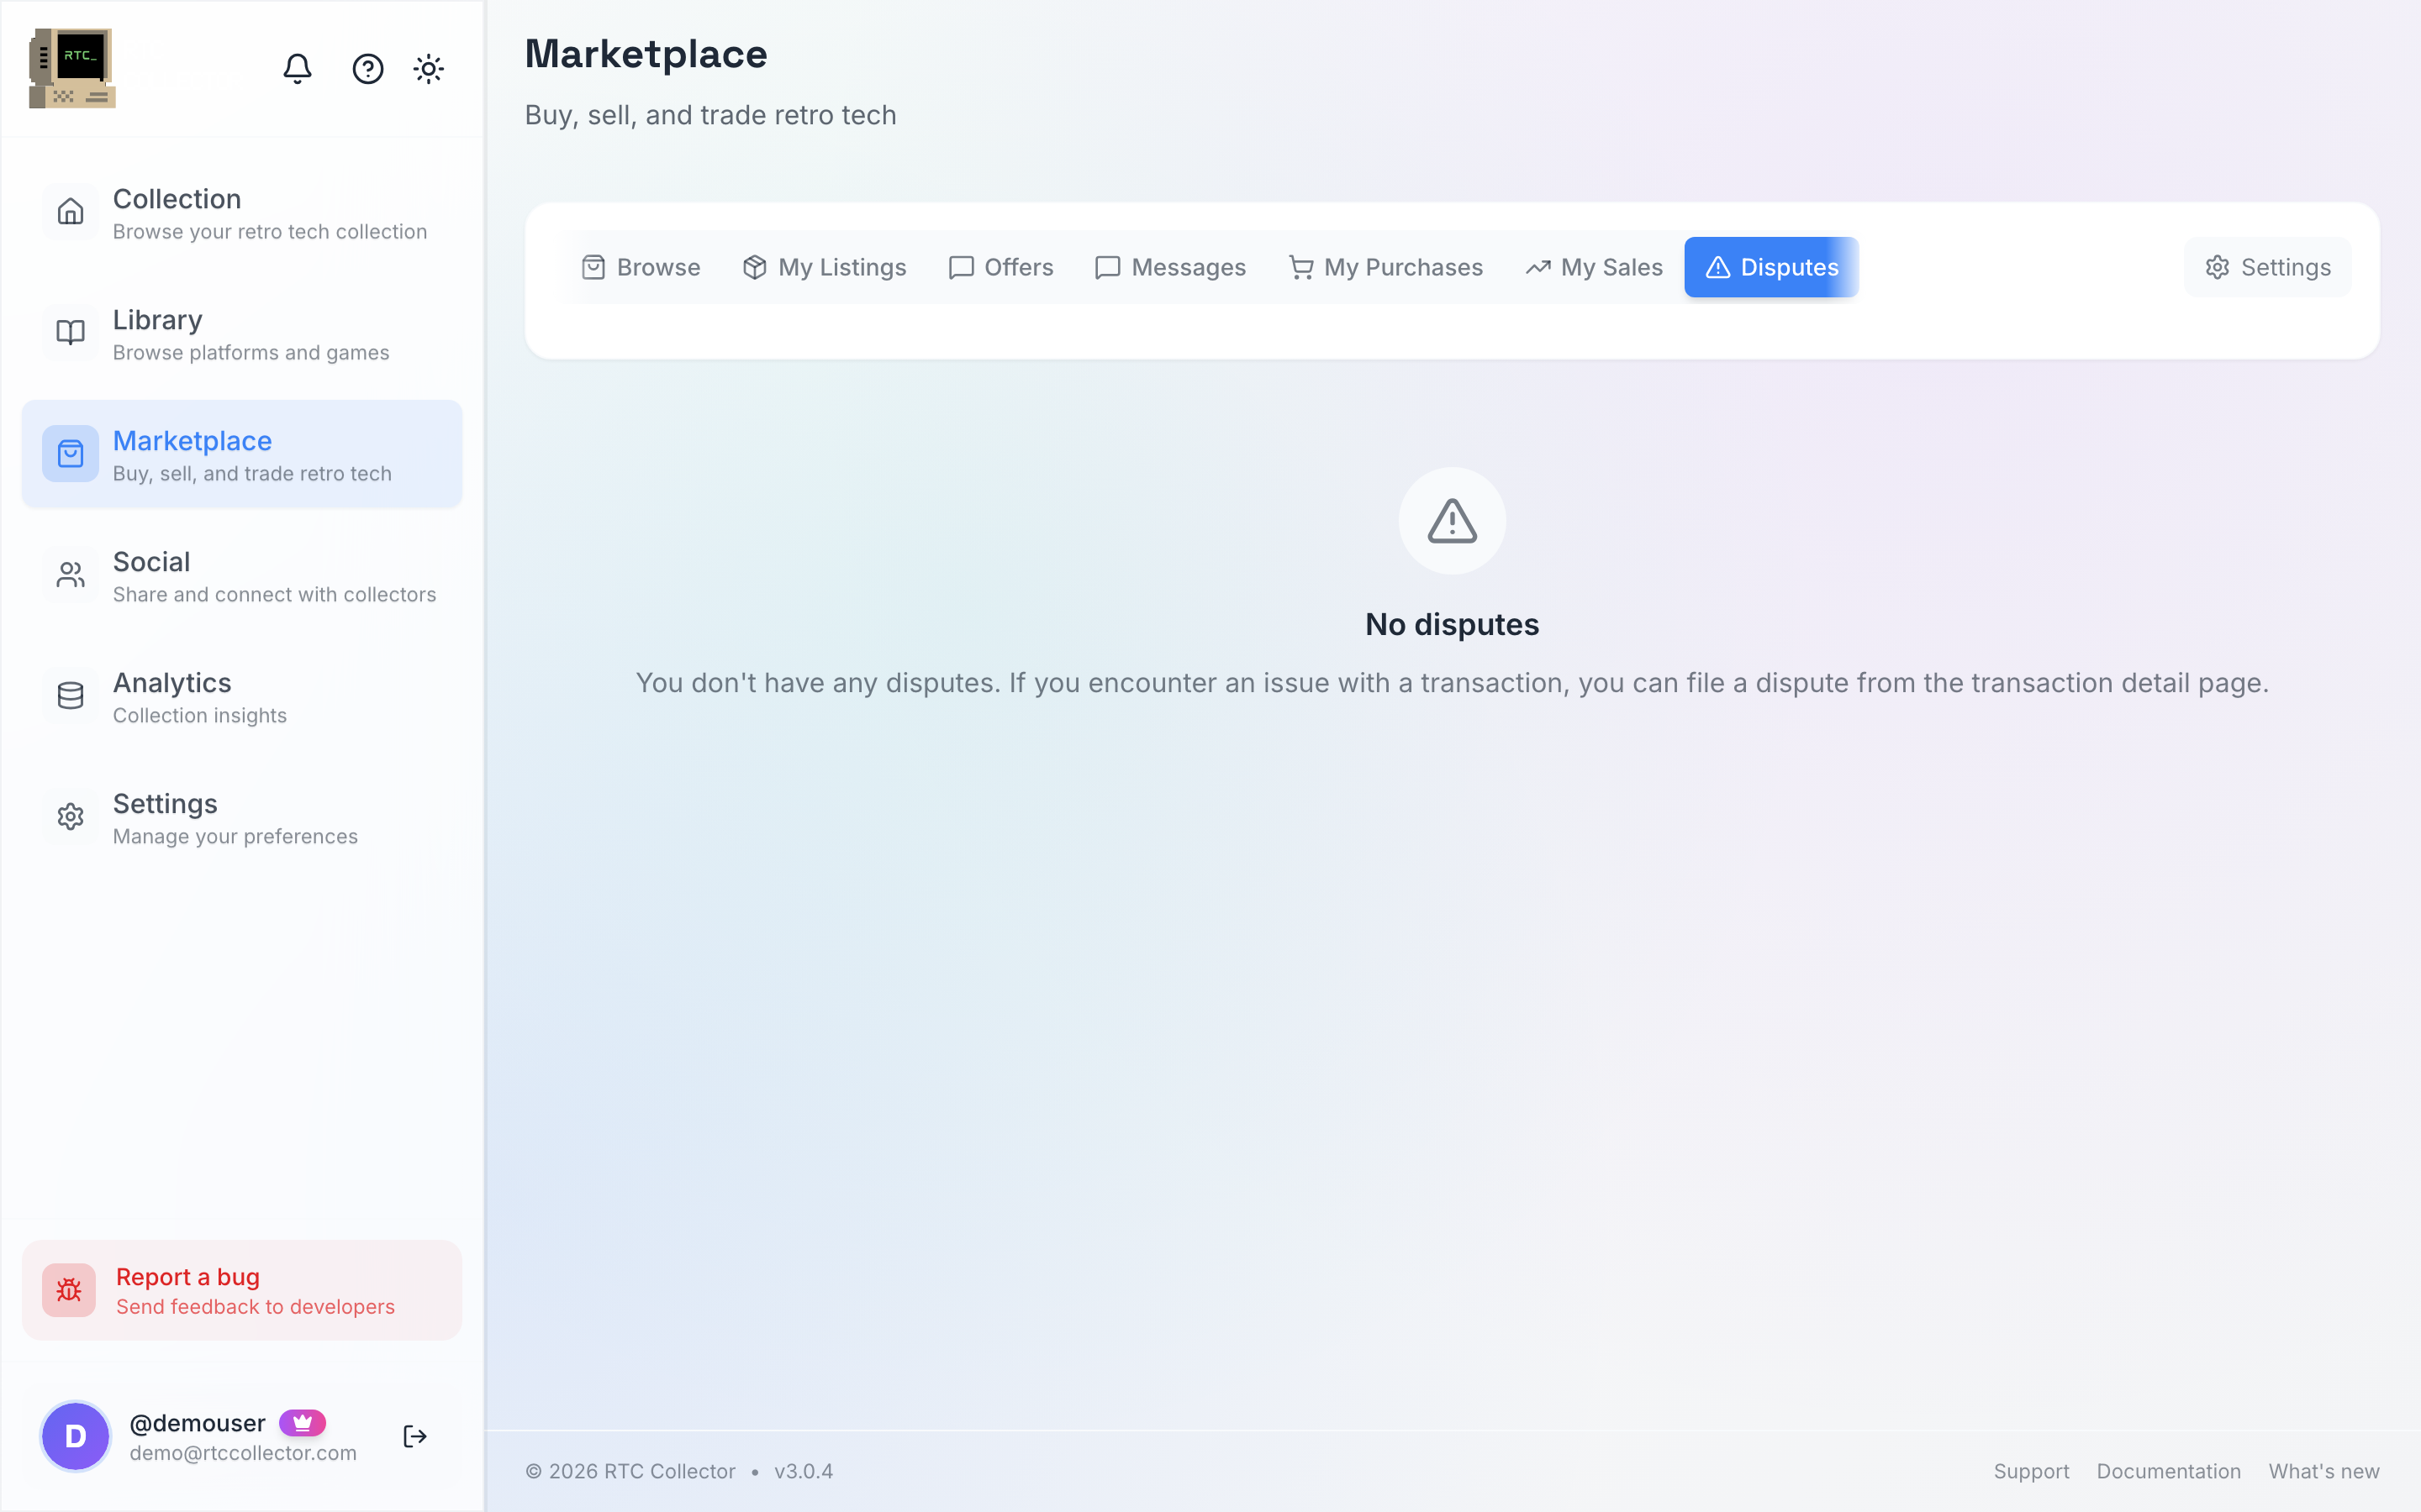Click the RTC retro computer logo
The height and width of the screenshot is (1512, 2421).
pyautogui.click(x=72, y=68)
